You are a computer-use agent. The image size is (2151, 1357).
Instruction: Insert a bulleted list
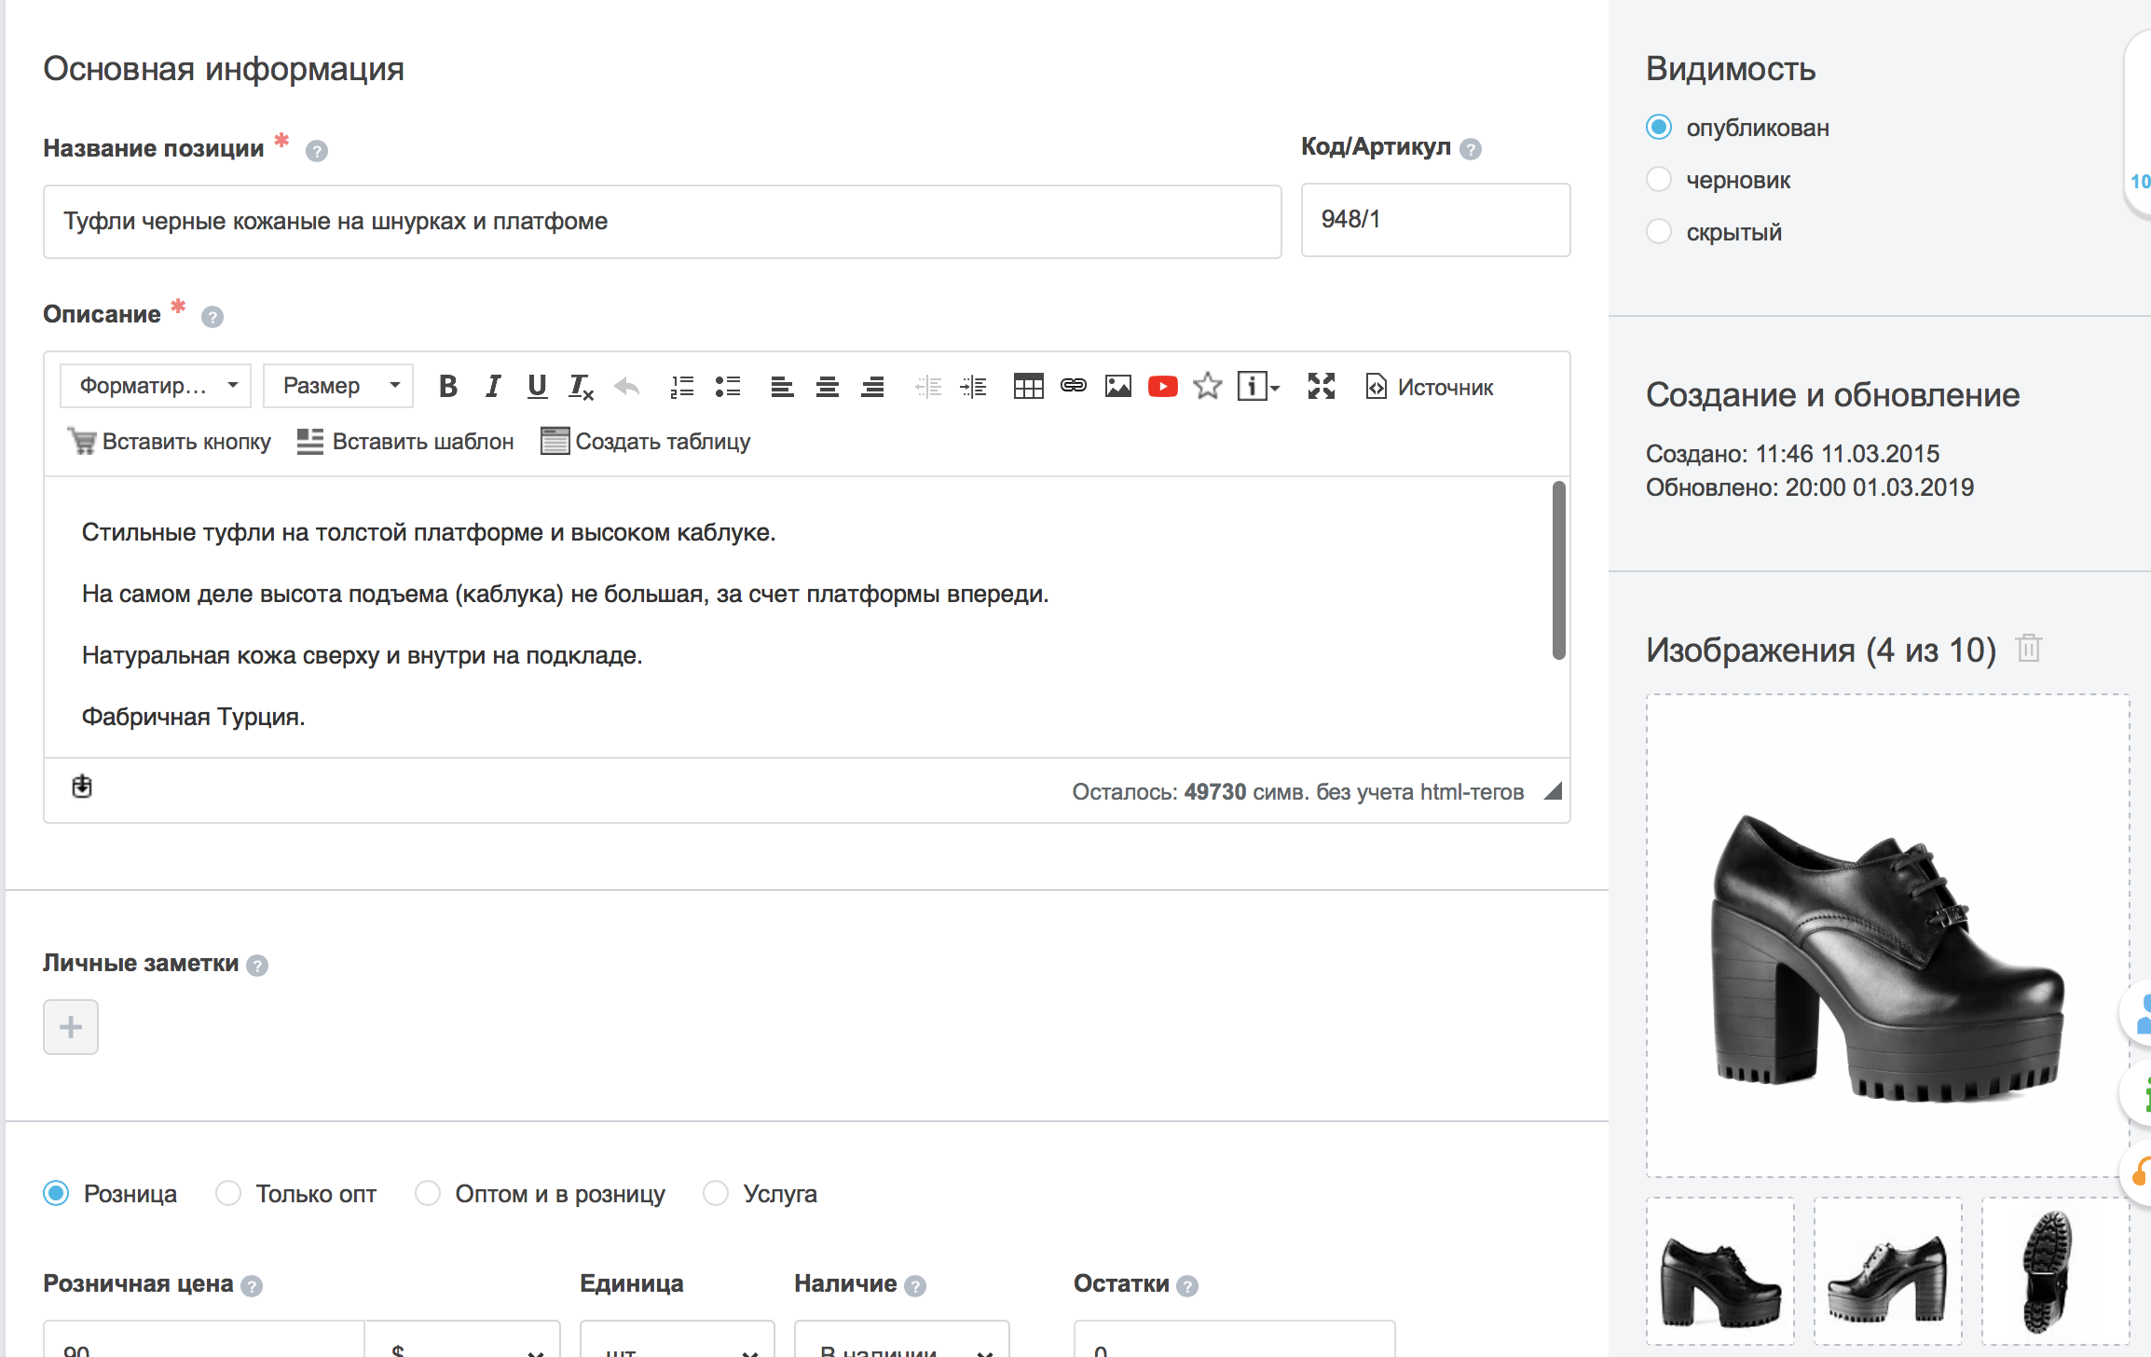(x=728, y=386)
